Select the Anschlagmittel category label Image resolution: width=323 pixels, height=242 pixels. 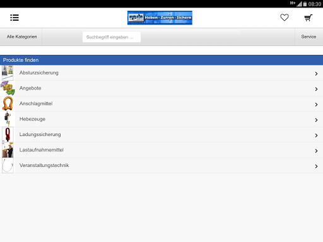click(x=36, y=103)
